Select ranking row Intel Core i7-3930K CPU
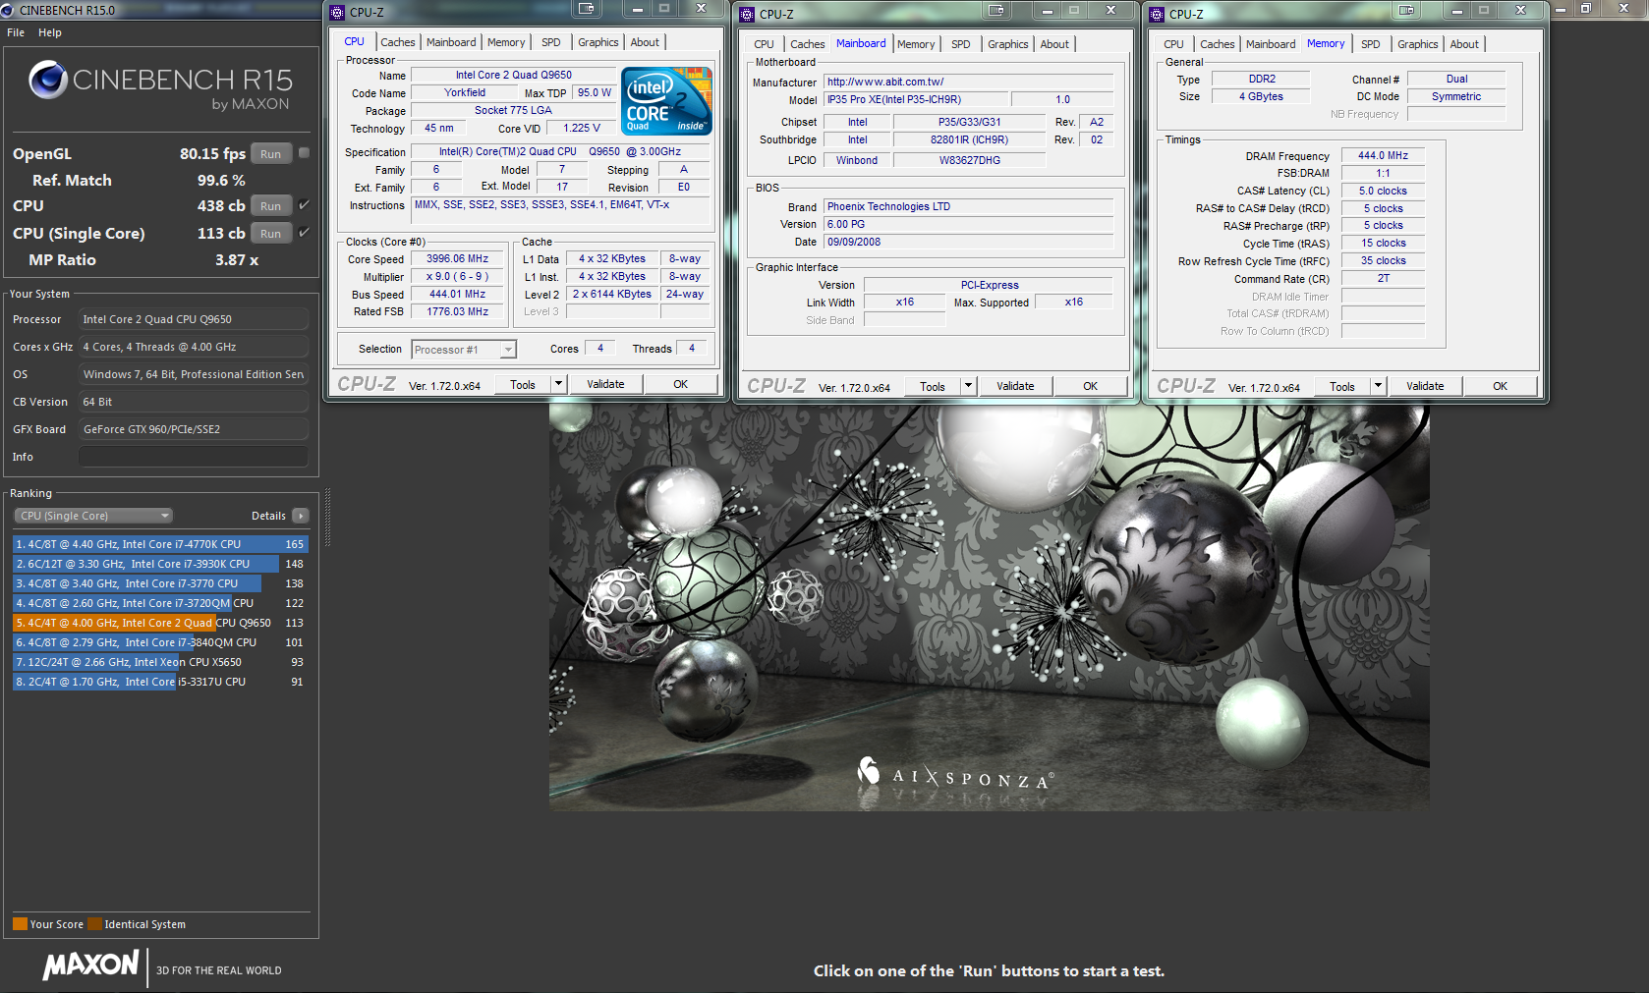The height and width of the screenshot is (993, 1649). [160, 564]
